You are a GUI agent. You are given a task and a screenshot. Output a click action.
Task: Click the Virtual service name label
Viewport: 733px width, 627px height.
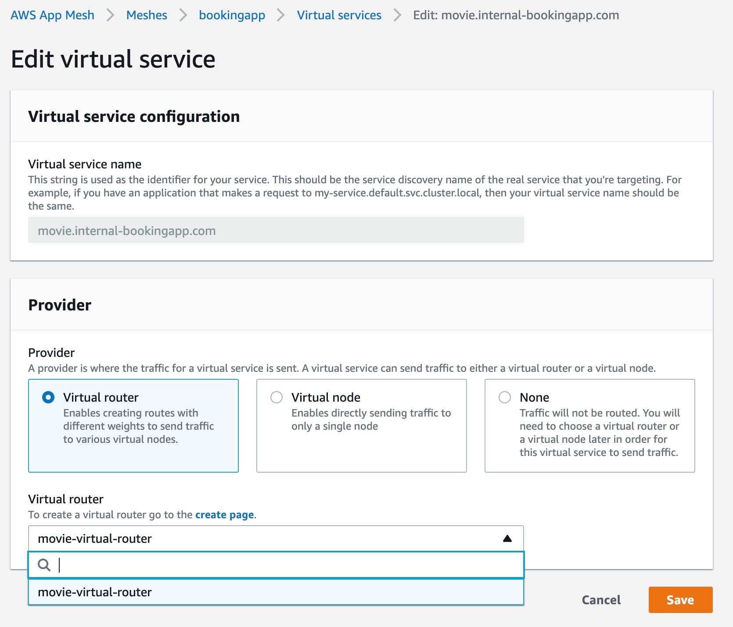click(x=85, y=164)
